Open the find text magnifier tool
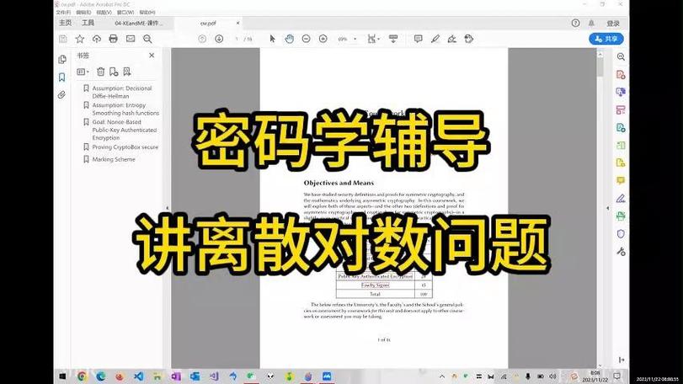683x384 pixels. [147, 39]
